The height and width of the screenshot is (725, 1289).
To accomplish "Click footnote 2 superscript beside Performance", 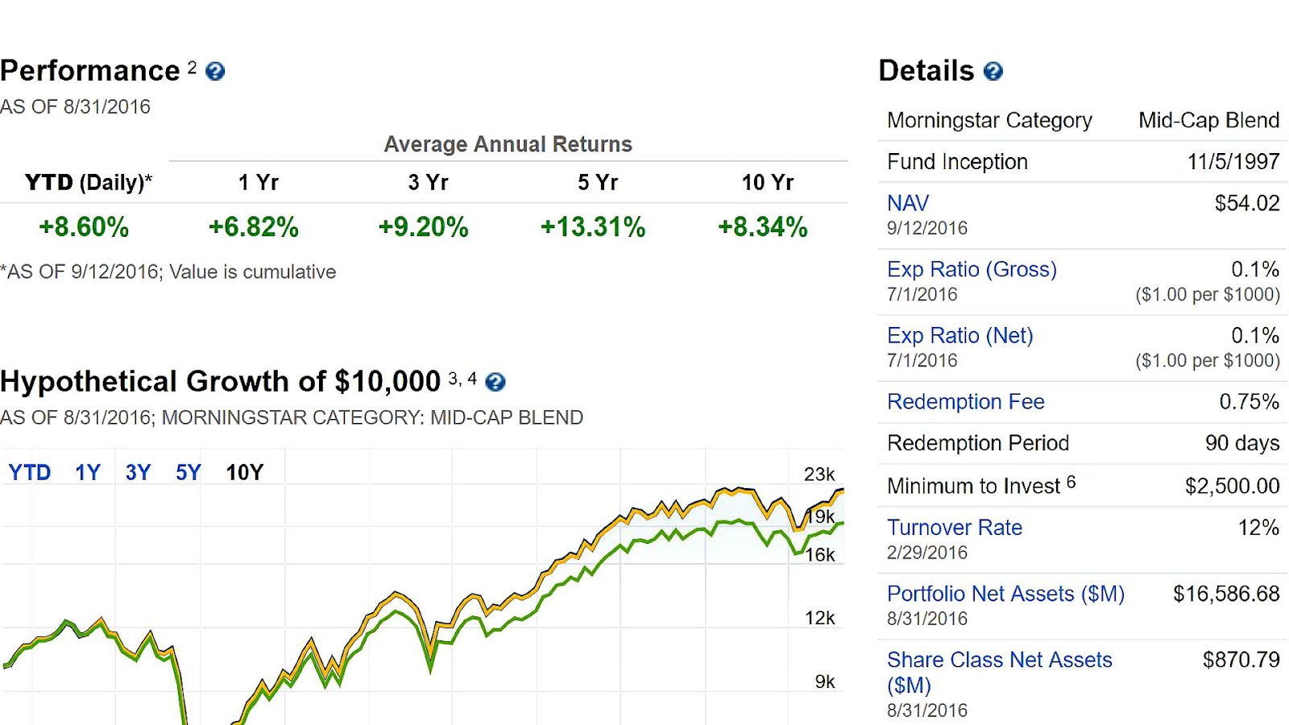I will pyautogui.click(x=193, y=67).
